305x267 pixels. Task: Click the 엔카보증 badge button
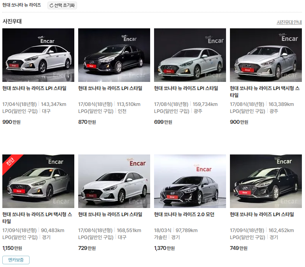(16, 260)
